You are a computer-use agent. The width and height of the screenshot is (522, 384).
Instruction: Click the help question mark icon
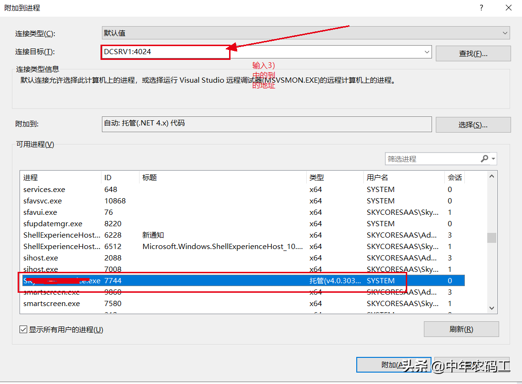[x=481, y=8]
